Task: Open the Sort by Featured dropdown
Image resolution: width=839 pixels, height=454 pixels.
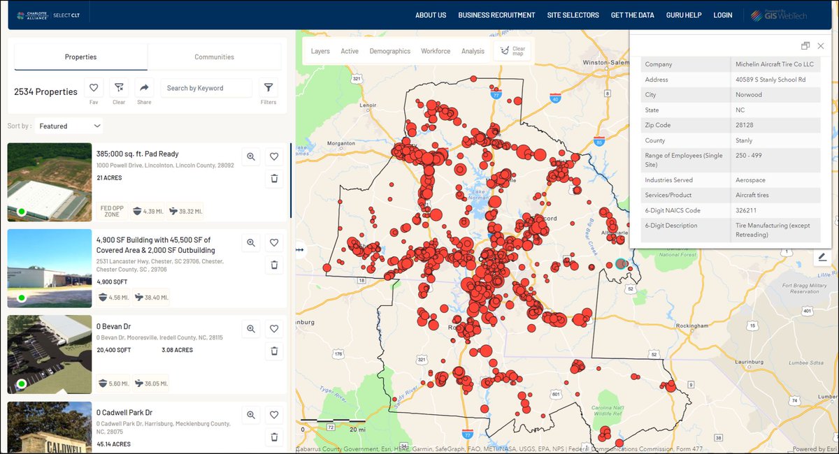Action: [69, 126]
